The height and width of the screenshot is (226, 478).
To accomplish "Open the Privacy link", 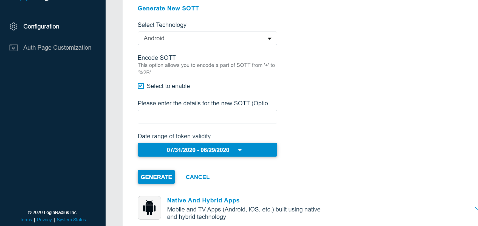I will [44, 220].
